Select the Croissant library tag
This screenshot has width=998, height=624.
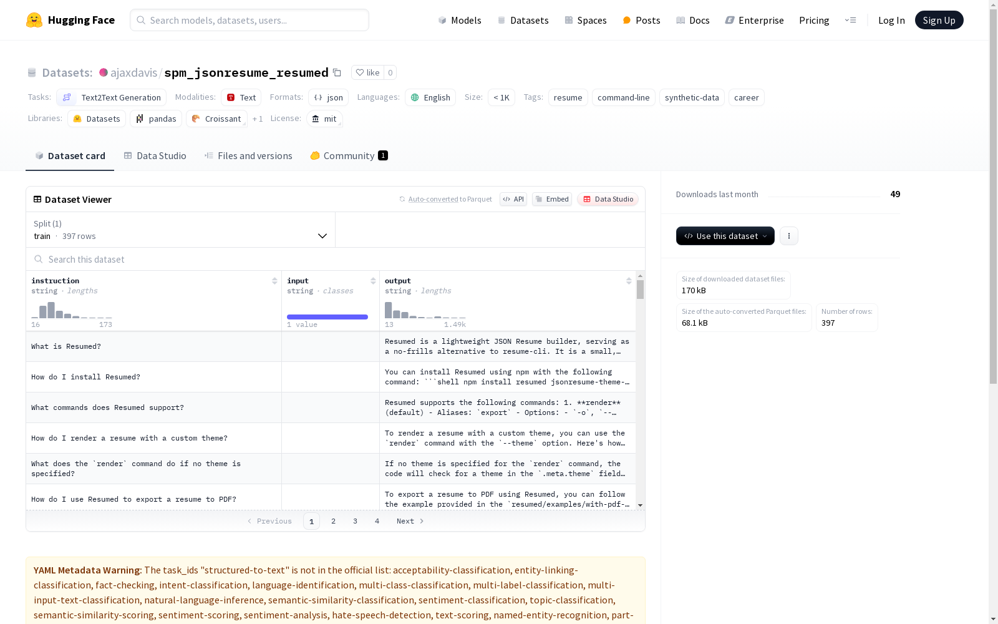pyautogui.click(x=216, y=119)
